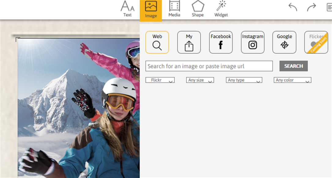Focus the image search url field

tap(209, 66)
